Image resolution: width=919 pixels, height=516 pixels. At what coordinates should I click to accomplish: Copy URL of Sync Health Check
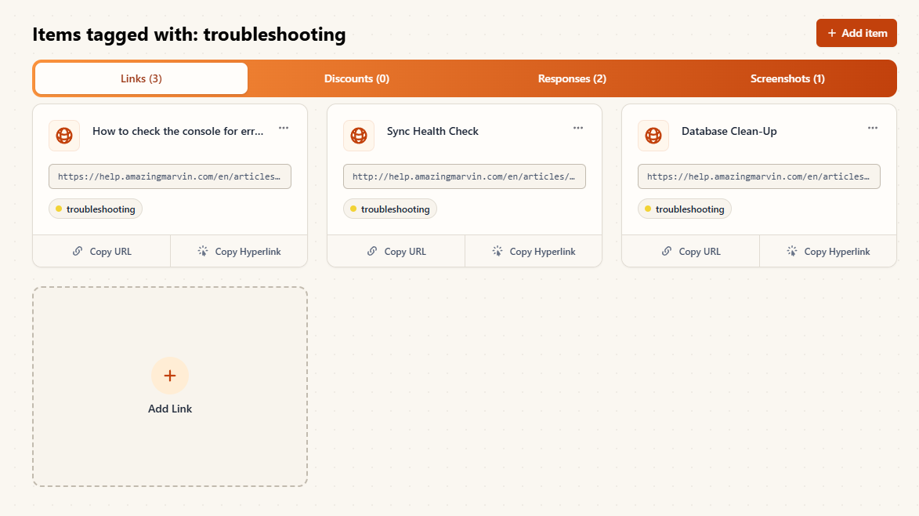click(x=396, y=251)
